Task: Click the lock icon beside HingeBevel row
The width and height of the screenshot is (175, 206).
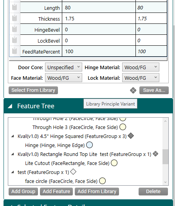Action: pos(14,29)
